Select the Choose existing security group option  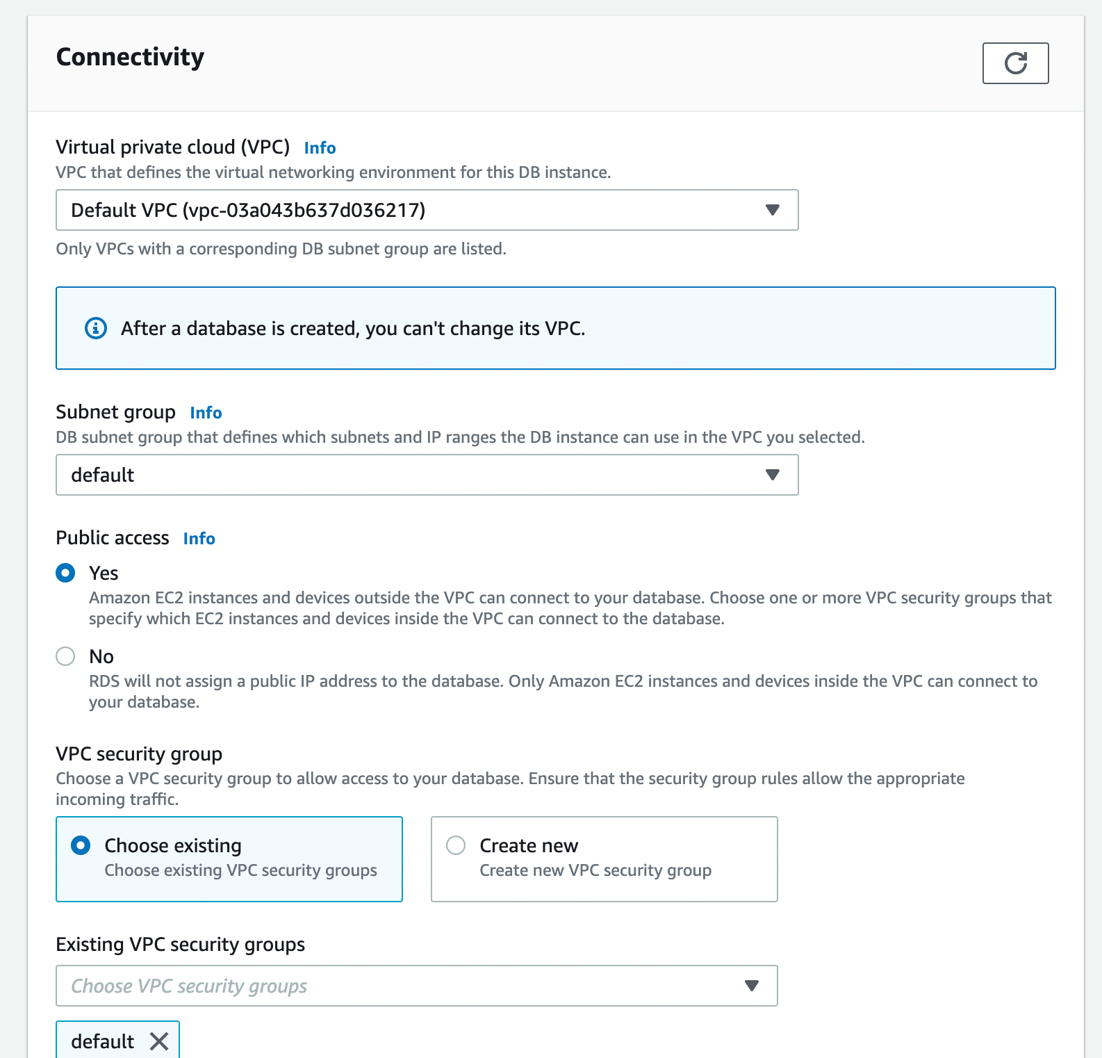point(81,845)
